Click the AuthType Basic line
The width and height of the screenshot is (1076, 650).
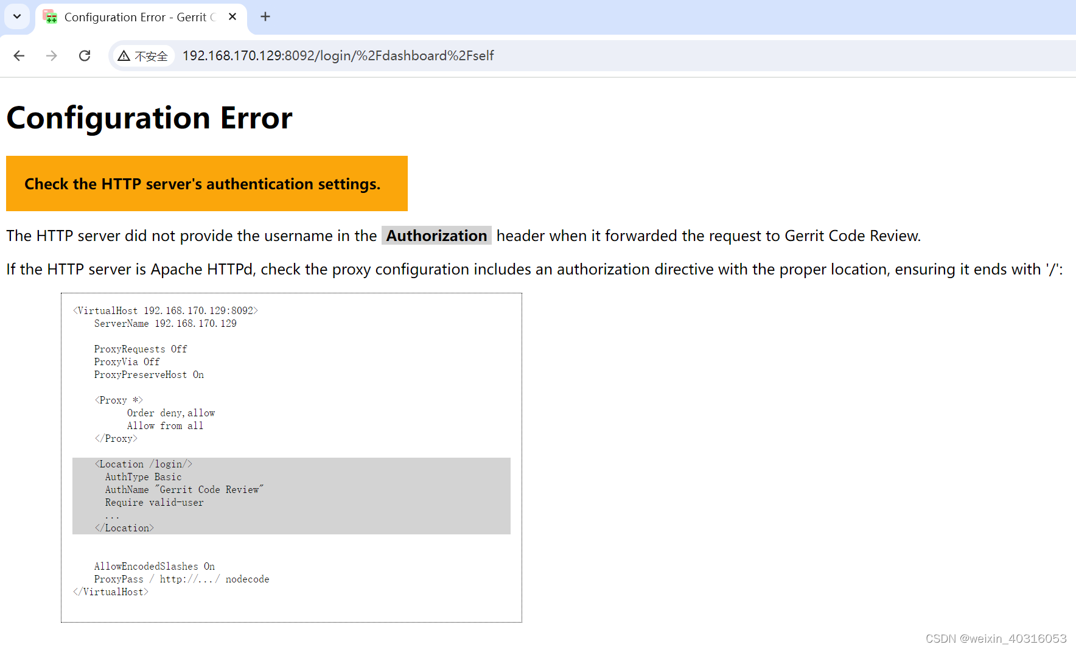(x=143, y=477)
